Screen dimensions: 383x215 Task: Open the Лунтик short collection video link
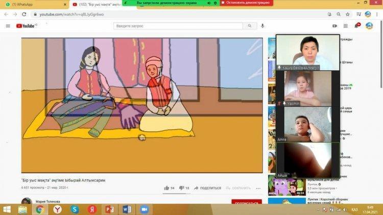tap(327, 201)
